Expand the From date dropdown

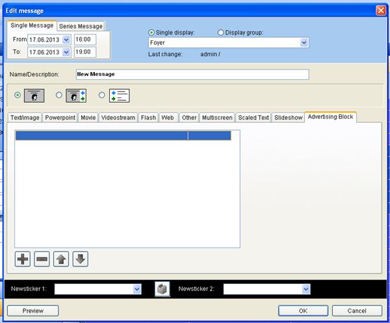(66, 40)
